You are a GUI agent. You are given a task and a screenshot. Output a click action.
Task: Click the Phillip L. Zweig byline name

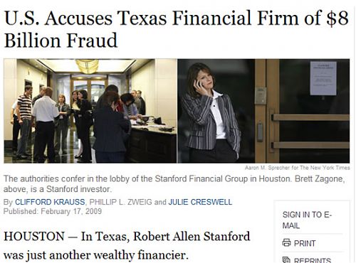(x=120, y=202)
